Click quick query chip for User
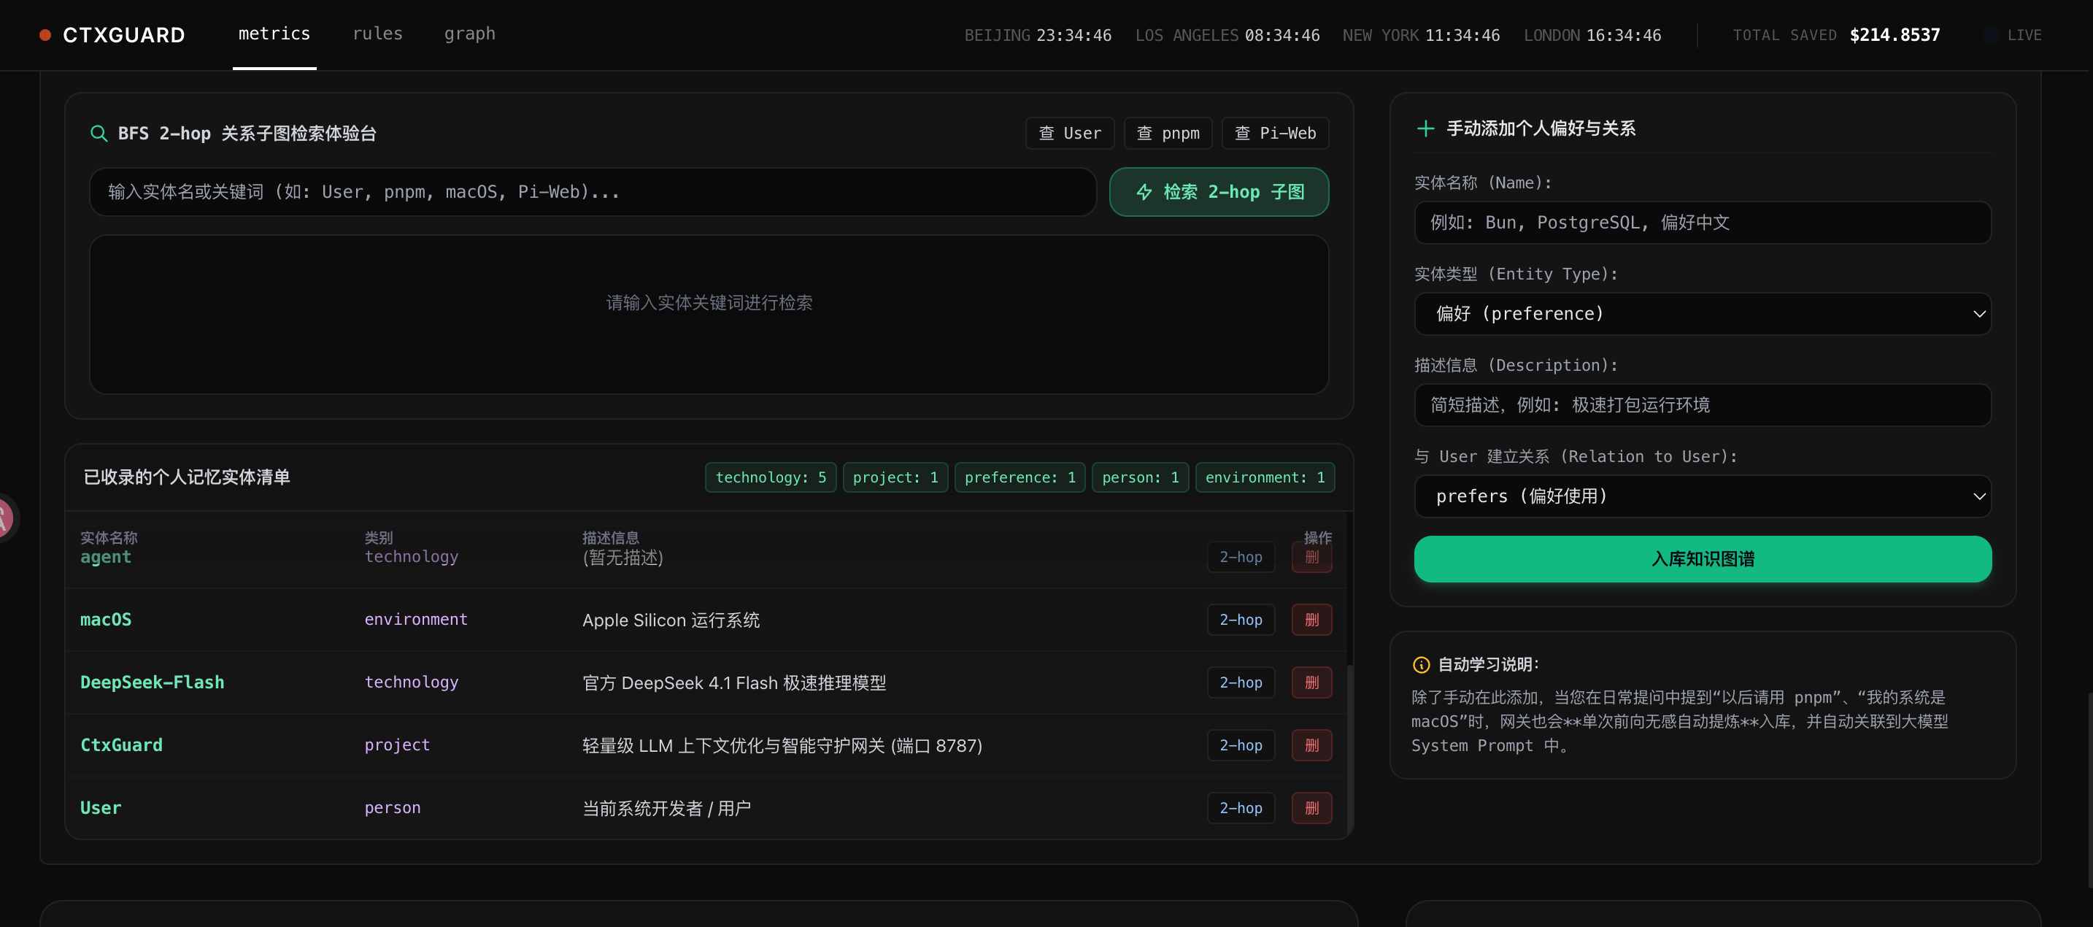Viewport: 2093px width, 927px height. 1069,134
